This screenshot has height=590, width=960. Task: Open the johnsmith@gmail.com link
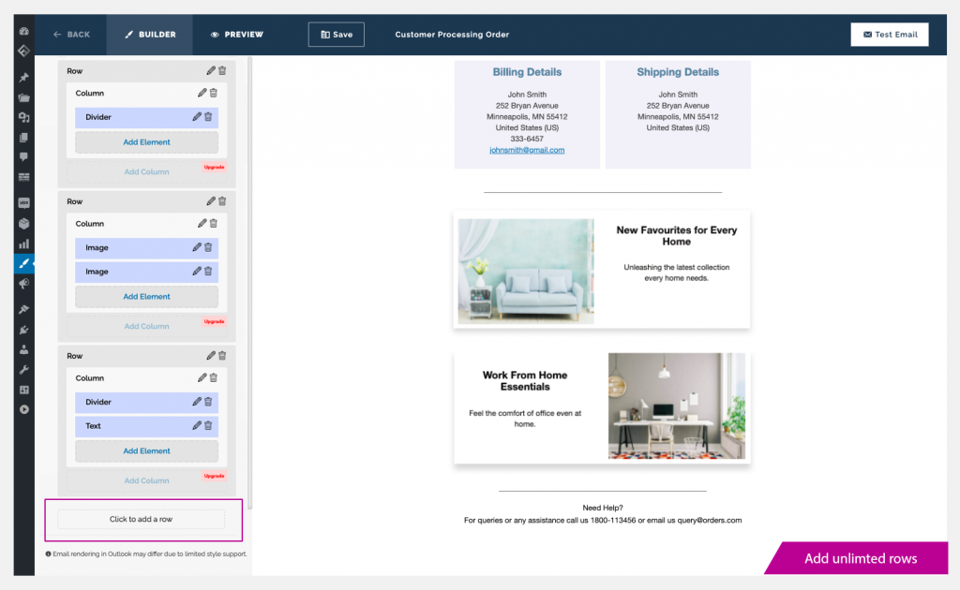pos(527,150)
